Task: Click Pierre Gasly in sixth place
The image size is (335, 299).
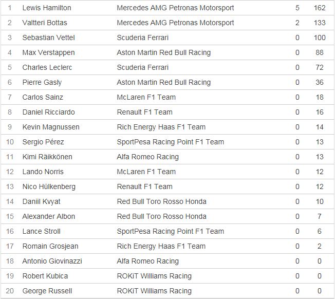Action: click(x=42, y=82)
